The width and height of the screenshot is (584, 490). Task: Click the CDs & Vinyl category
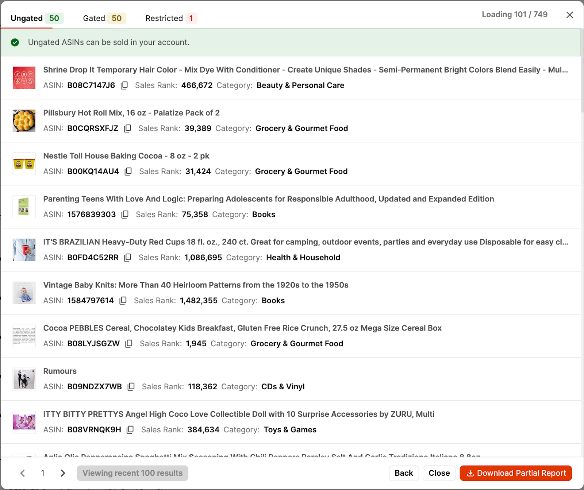(x=283, y=387)
